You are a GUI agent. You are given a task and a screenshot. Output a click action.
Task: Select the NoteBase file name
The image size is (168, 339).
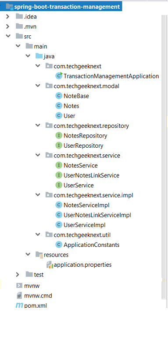point(76,96)
